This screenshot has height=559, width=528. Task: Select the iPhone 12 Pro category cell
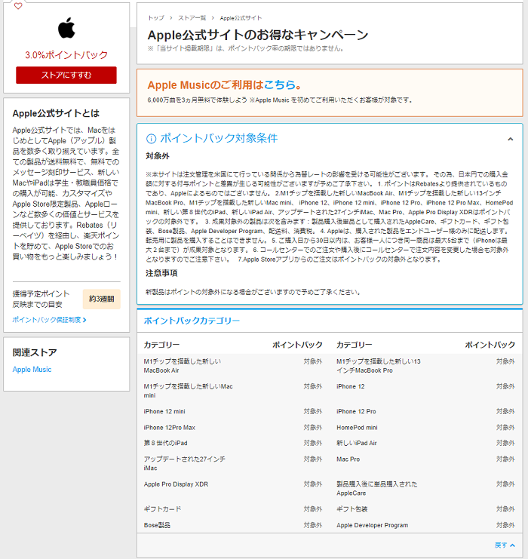pos(356,411)
